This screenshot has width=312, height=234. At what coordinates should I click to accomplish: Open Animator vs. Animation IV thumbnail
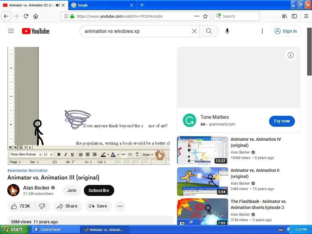(x=203, y=151)
